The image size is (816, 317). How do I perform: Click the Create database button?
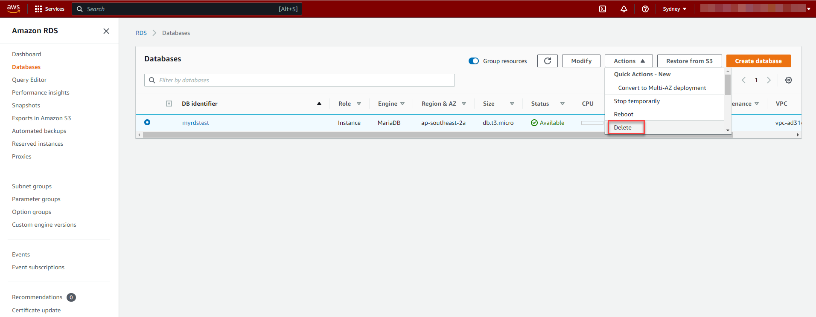pos(758,61)
